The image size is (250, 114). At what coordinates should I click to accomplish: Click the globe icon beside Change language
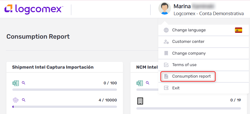coord(166,30)
